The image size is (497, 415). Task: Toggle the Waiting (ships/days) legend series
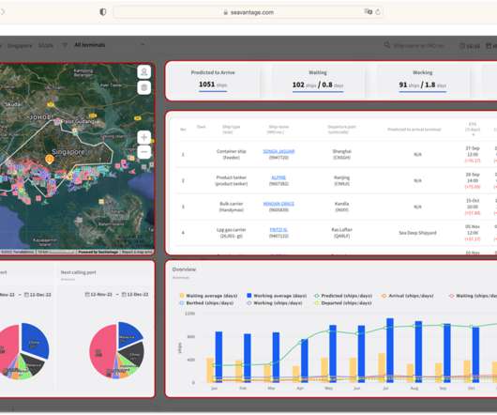click(473, 296)
